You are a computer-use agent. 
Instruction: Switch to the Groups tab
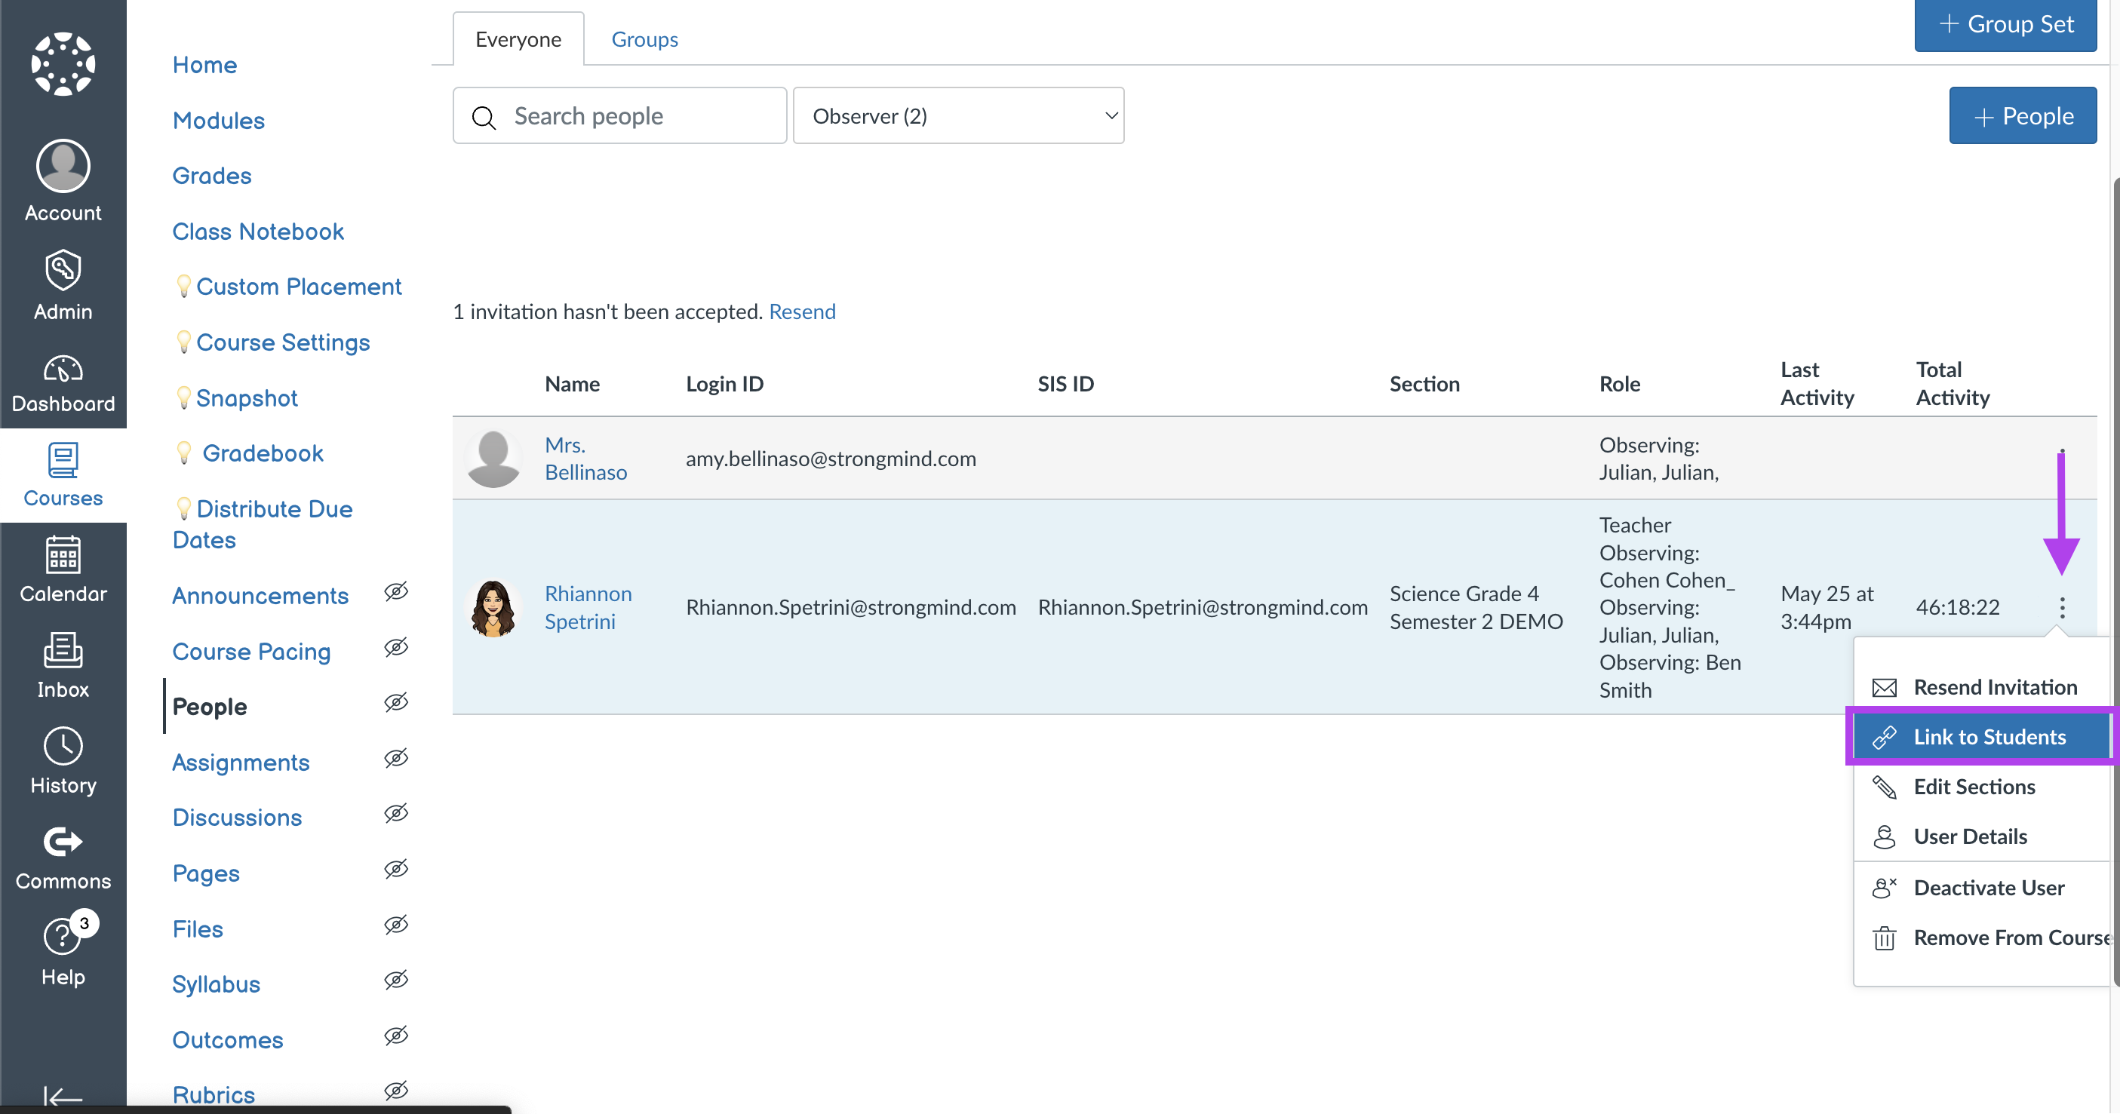coord(644,38)
